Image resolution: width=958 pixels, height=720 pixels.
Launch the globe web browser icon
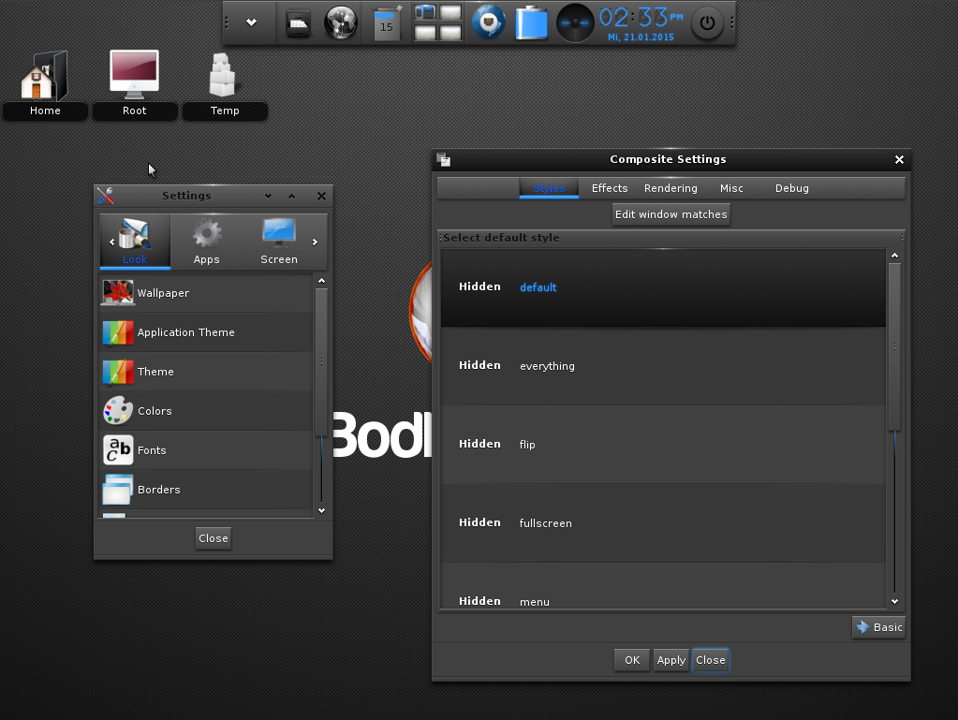click(x=340, y=23)
